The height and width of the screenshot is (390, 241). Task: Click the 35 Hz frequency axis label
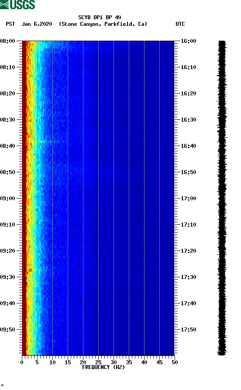(x=129, y=362)
